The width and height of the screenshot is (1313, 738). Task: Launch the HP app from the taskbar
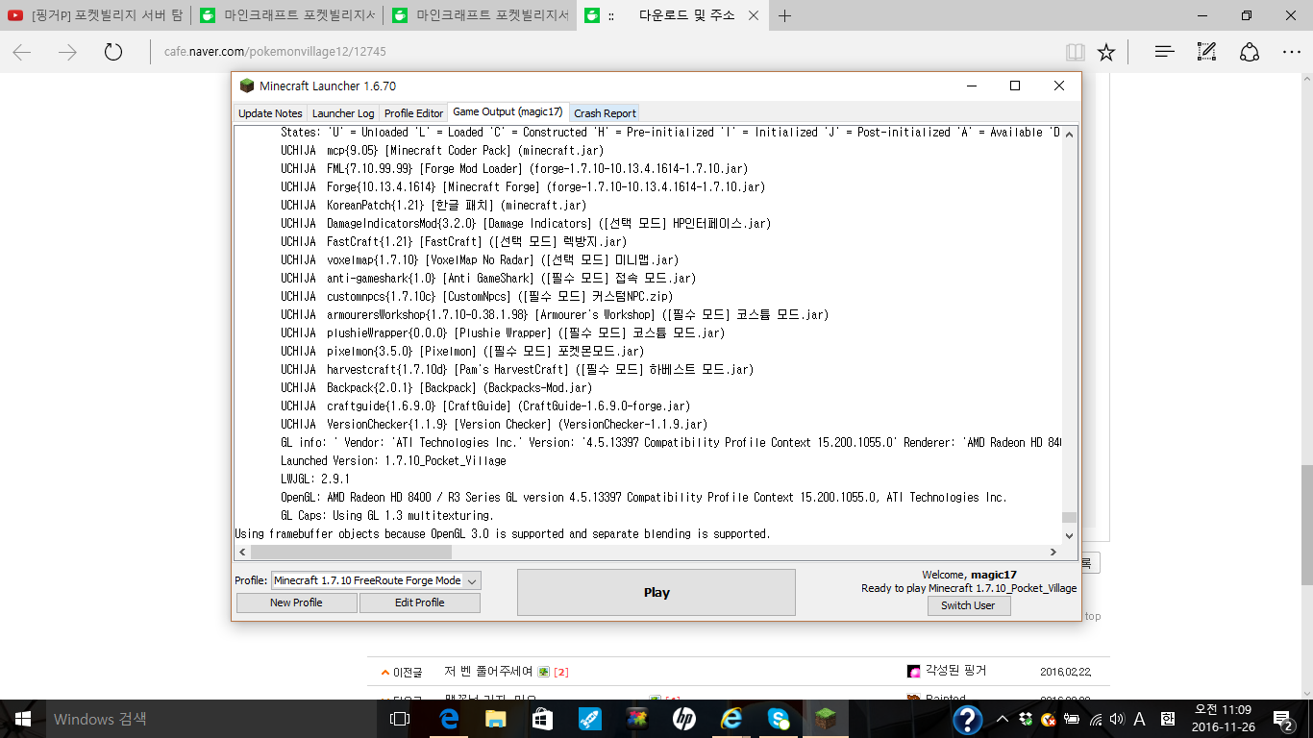(x=684, y=719)
